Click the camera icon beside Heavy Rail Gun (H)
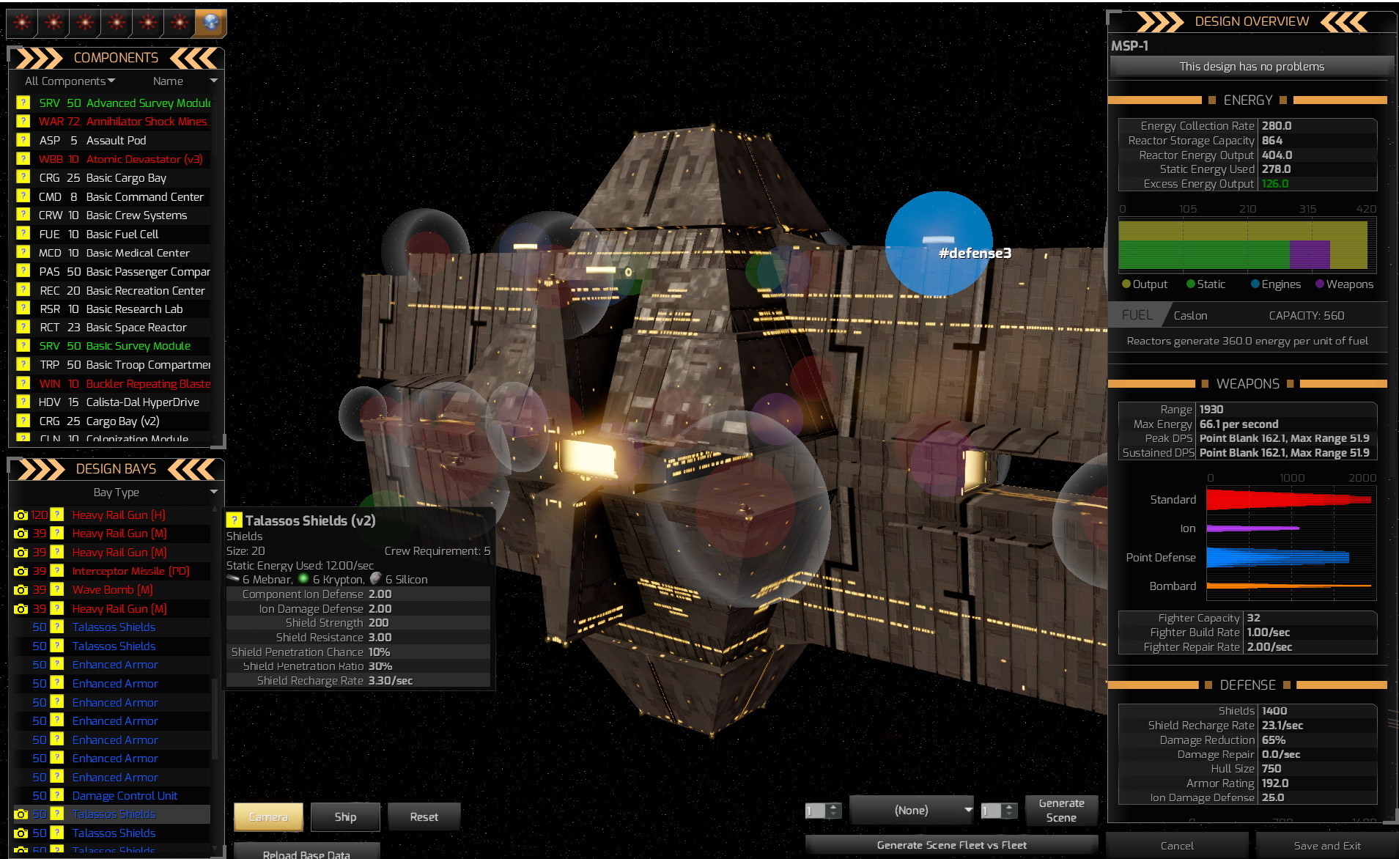Viewport: 1399px width, 859px height. pos(21,515)
